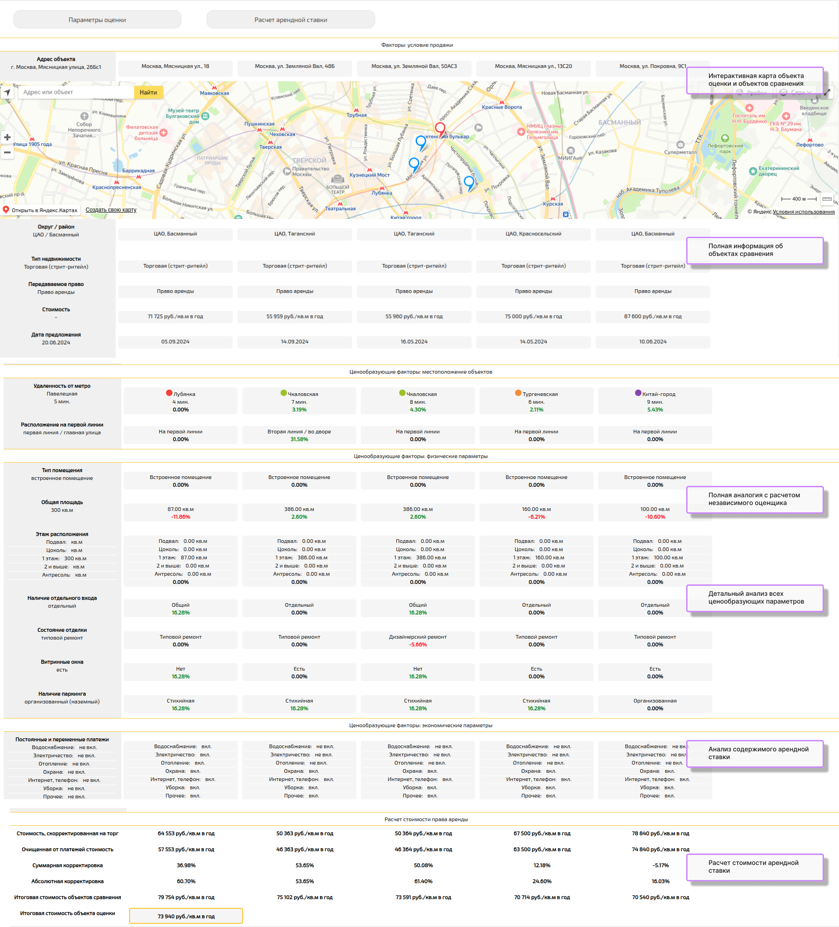Click the 87.00 кв.м area cell
This screenshot has height=927, width=839.
pyautogui.click(x=181, y=513)
